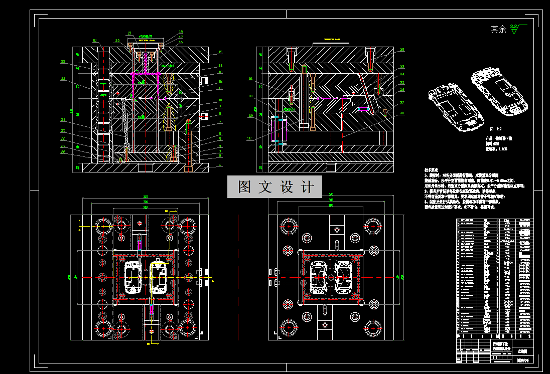550x374 pixels.
Task: Click part callout 30
Action: pos(250,96)
